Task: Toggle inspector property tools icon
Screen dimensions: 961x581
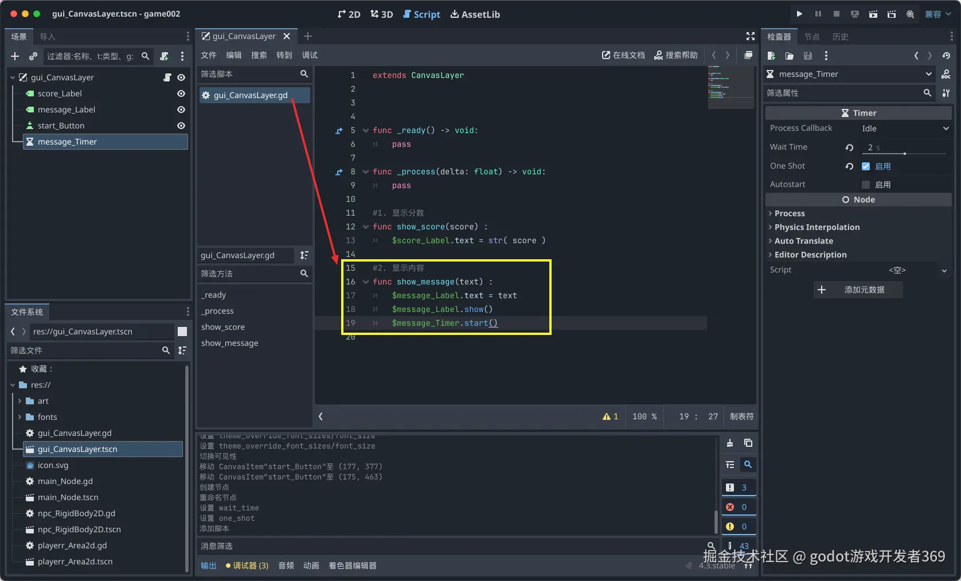Action: tap(946, 93)
